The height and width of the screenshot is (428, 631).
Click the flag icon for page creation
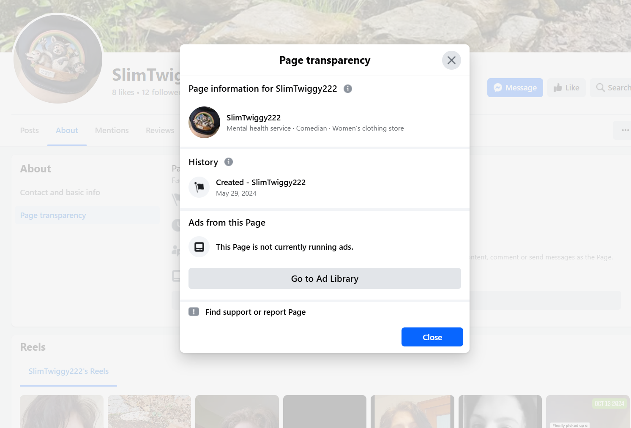click(199, 187)
